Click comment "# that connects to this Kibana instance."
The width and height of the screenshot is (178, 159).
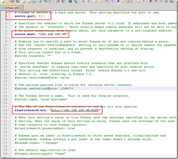51,125
